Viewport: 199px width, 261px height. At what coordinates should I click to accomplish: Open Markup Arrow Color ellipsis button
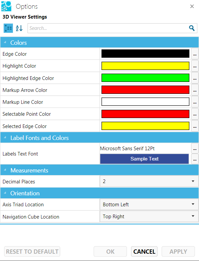(195, 90)
